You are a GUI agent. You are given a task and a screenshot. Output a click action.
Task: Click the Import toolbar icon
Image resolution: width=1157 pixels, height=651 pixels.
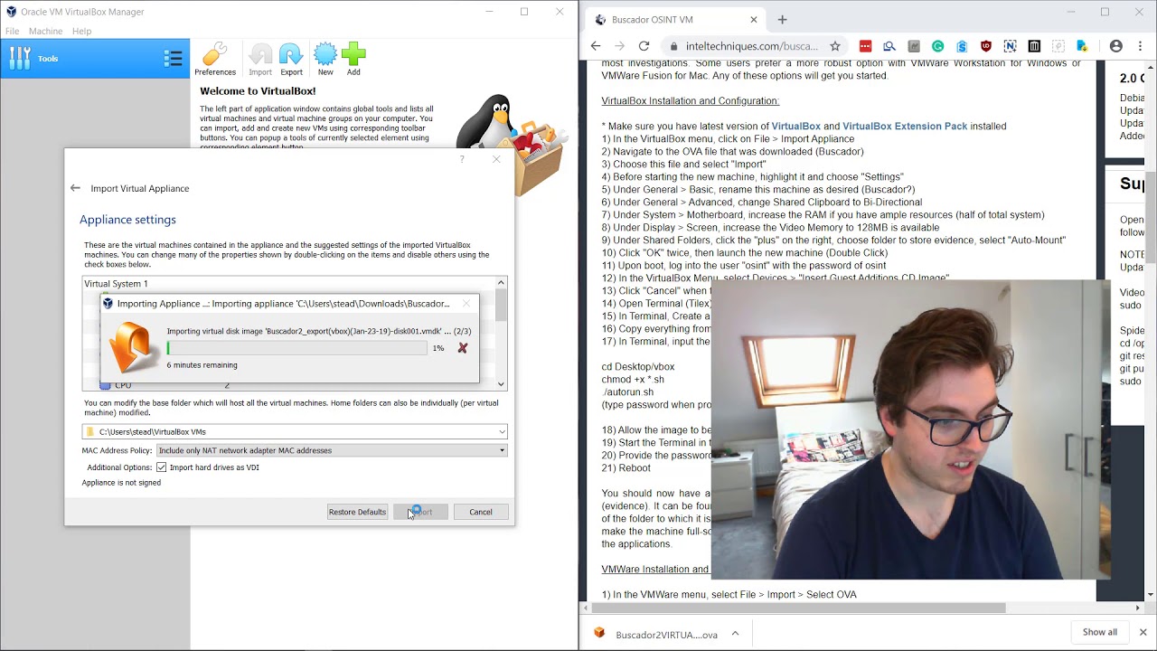coord(260,60)
